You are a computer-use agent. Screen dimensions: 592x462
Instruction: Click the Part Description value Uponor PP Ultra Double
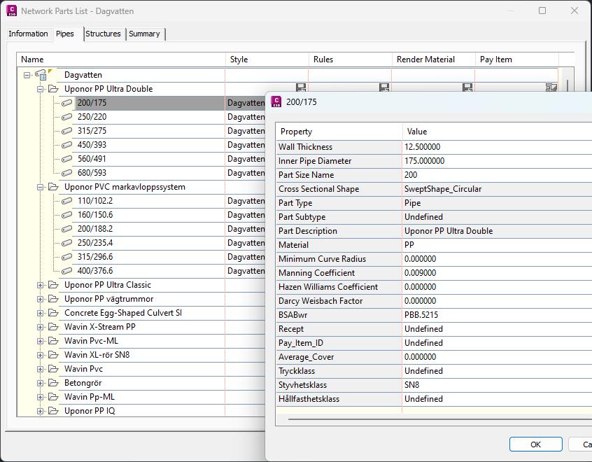pos(449,230)
